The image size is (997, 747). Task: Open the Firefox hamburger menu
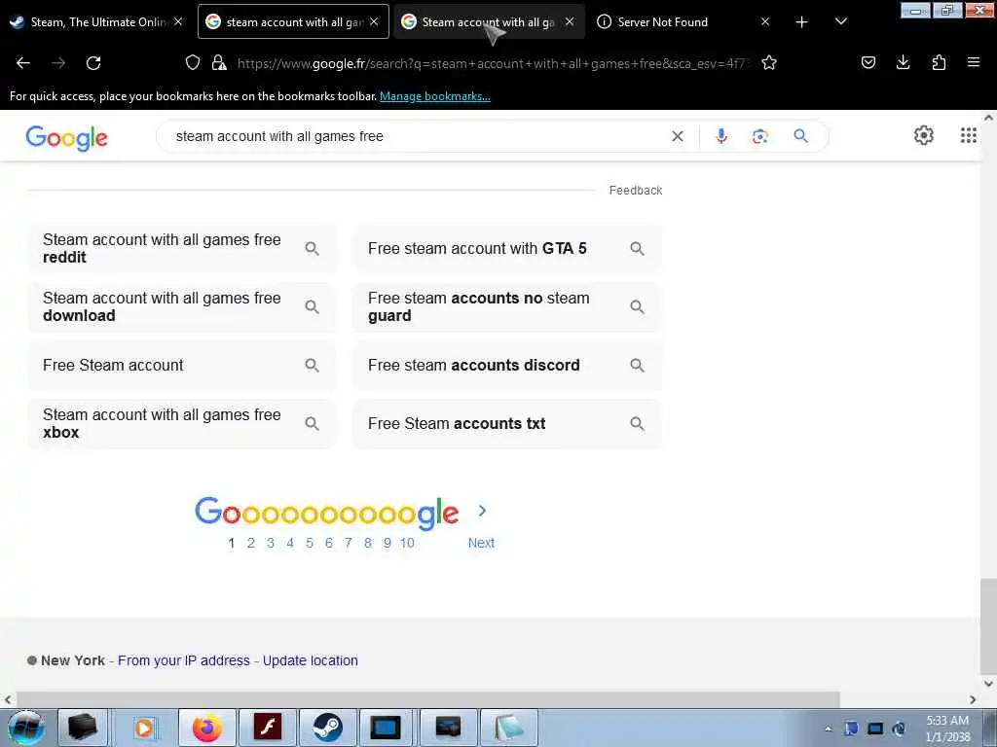[974, 62]
